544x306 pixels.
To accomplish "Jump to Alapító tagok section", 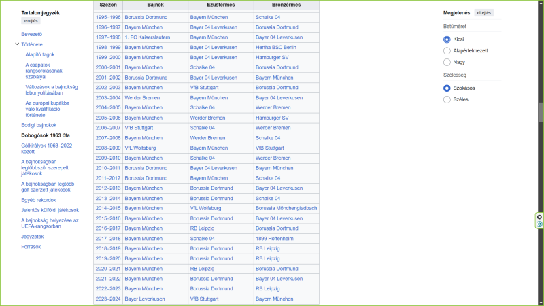I will point(40,54).
